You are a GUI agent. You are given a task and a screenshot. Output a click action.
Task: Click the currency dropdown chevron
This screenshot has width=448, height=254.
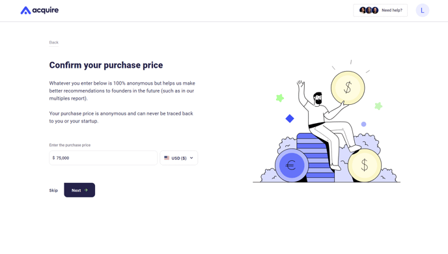(x=191, y=158)
